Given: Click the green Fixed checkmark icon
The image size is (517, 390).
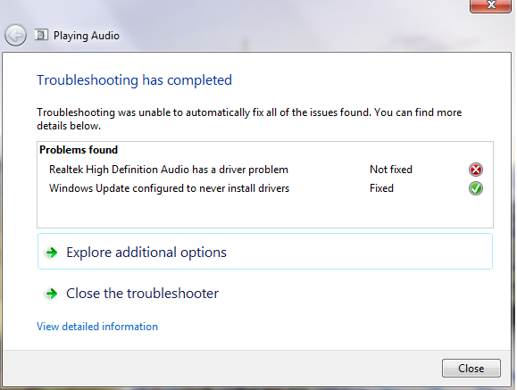Looking at the screenshot, I should 475,188.
